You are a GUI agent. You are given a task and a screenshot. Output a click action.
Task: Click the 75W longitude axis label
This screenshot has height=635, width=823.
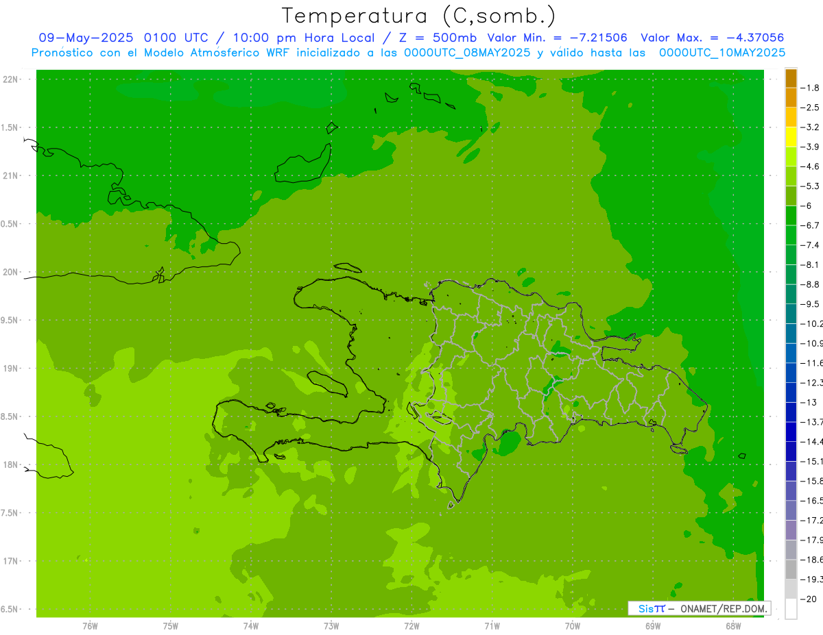pyautogui.click(x=171, y=625)
